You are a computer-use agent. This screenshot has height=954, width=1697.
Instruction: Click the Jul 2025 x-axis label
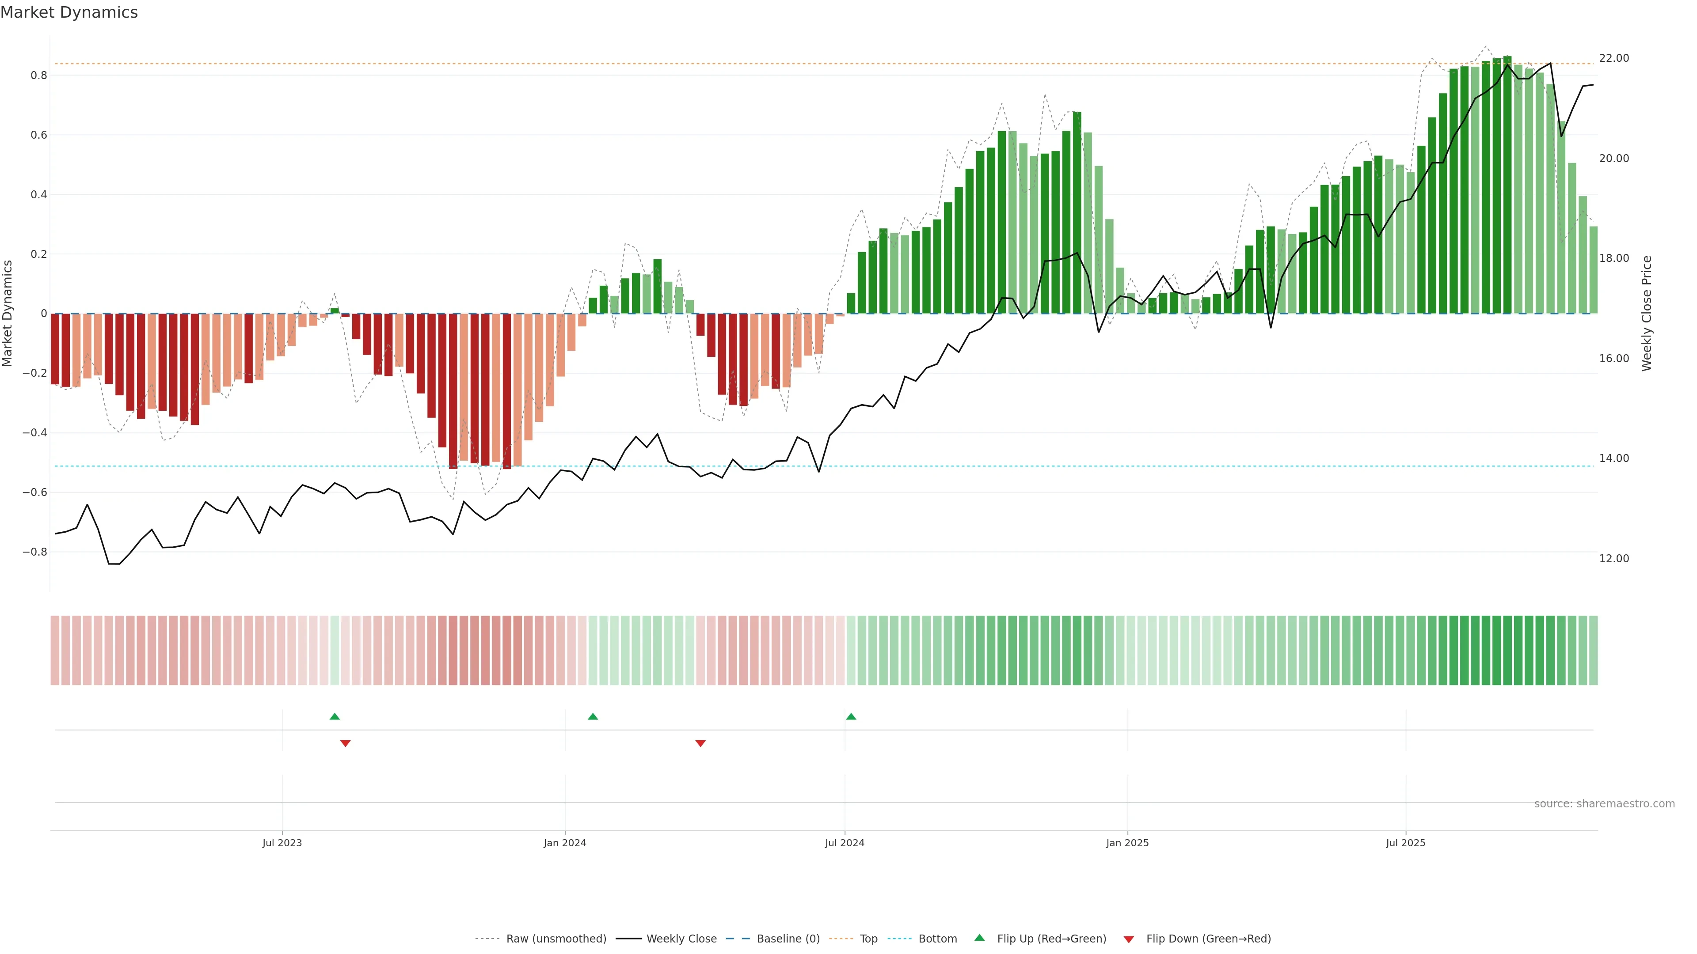pyautogui.click(x=1405, y=843)
